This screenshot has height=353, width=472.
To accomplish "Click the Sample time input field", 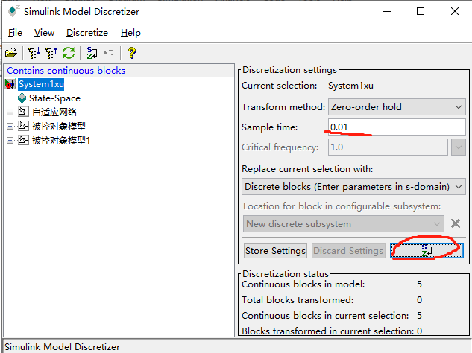I will pyautogui.click(x=397, y=127).
